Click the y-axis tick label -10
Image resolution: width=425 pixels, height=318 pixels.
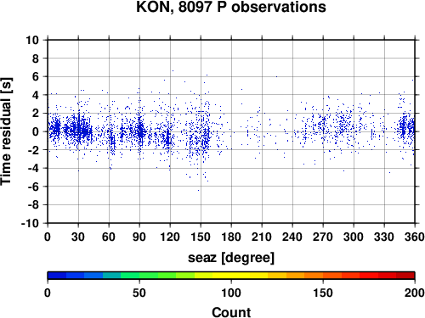click(30, 223)
